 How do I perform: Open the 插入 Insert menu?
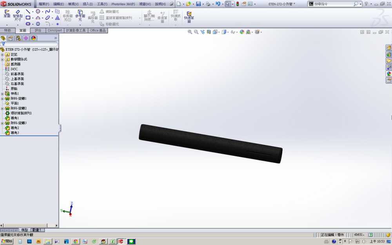(87, 4)
